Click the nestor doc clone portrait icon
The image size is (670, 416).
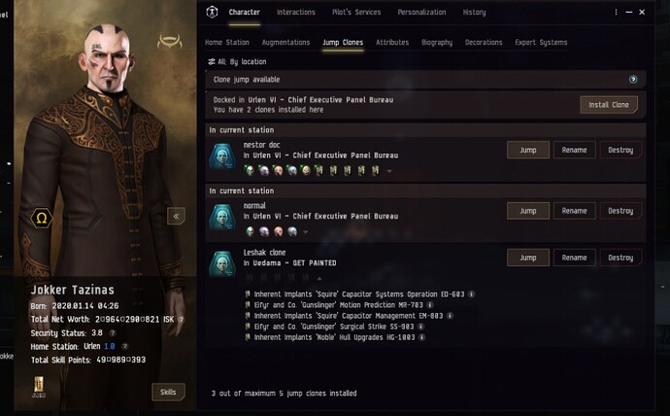[x=222, y=156]
